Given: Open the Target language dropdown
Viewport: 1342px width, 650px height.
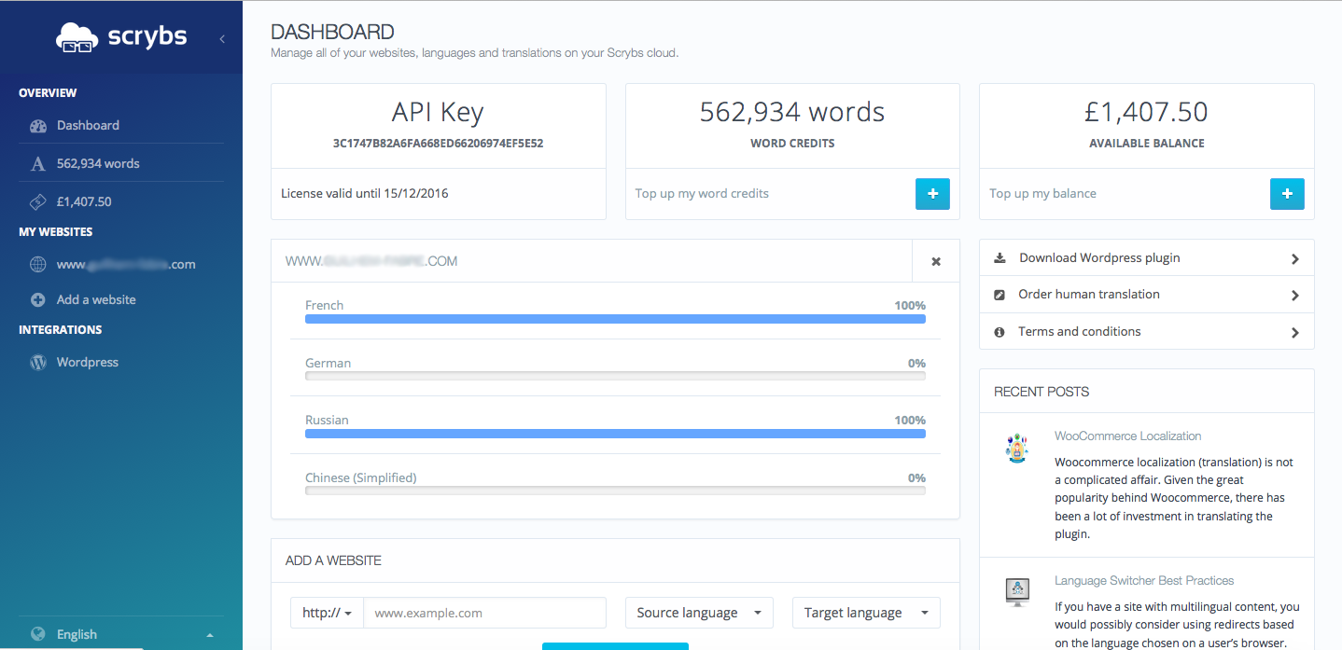Looking at the screenshot, I should 866,613.
